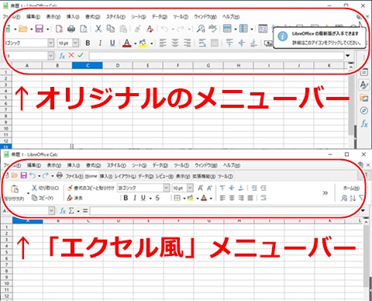Toggle Italic in tabbed-ribbon window
This screenshot has width=372, height=301.
(135, 198)
